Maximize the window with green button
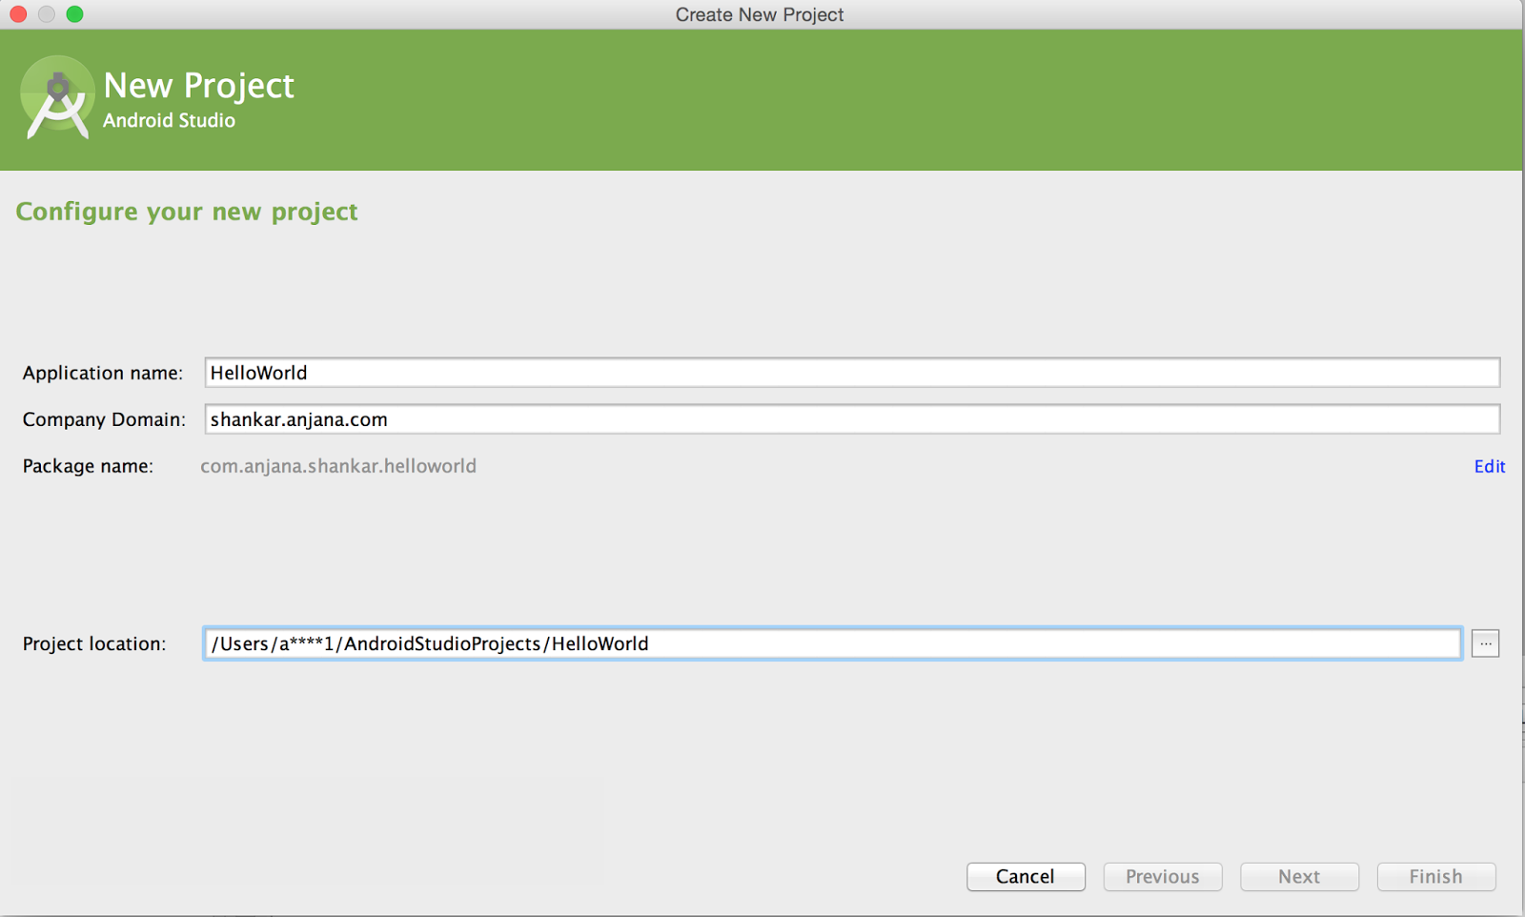This screenshot has height=917, width=1525. pyautogui.click(x=75, y=14)
